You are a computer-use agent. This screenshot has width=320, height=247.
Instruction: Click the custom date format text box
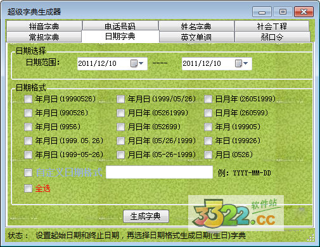click(159, 172)
